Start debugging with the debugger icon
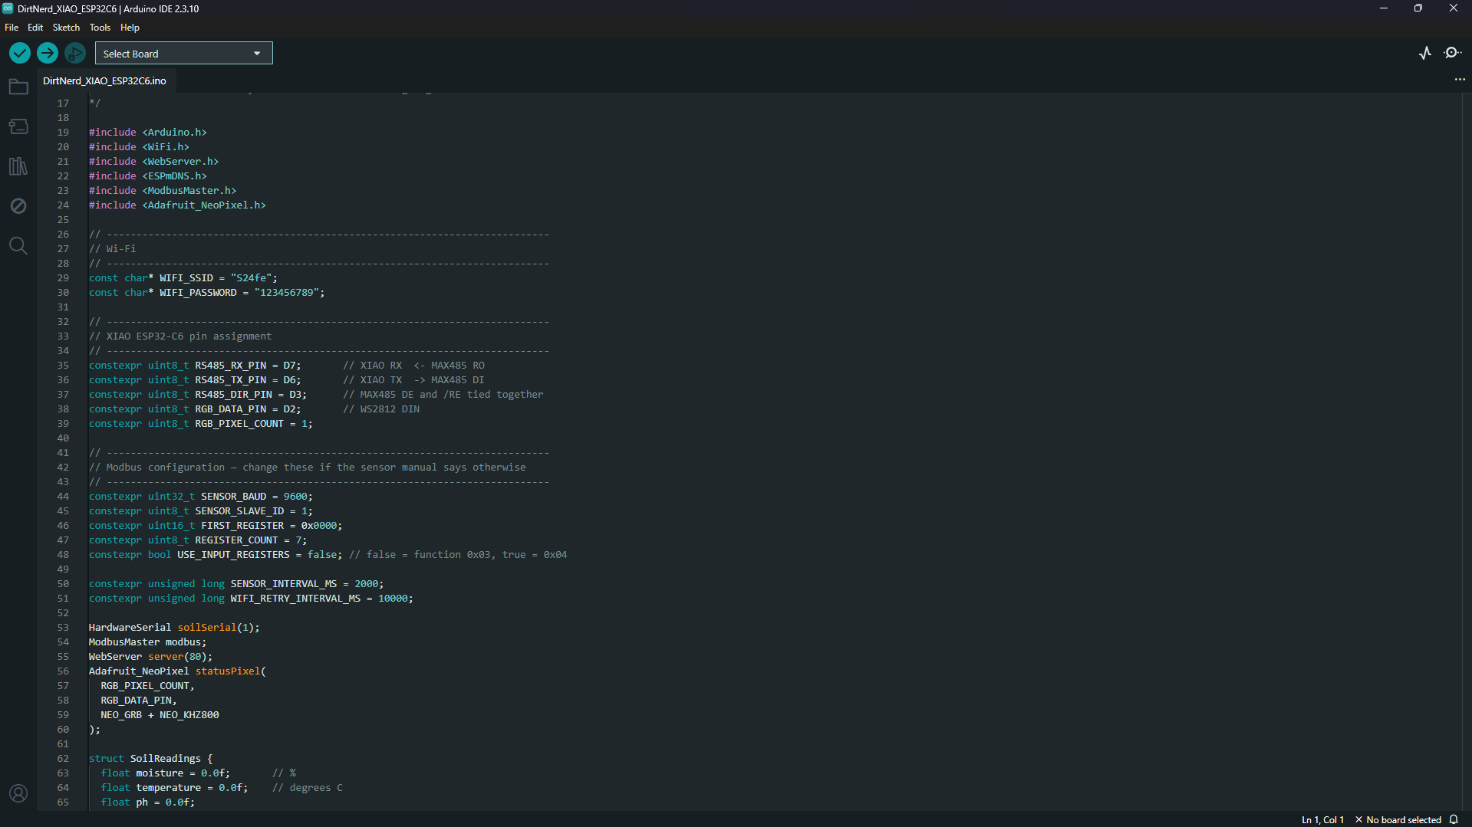The image size is (1472, 827). pyautogui.click(x=75, y=53)
